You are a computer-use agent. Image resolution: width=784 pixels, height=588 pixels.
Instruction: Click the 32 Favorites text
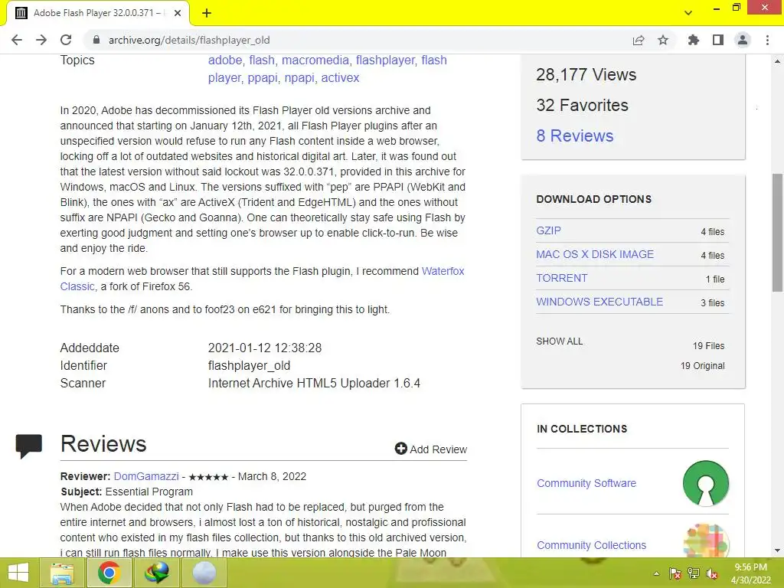[x=582, y=105]
